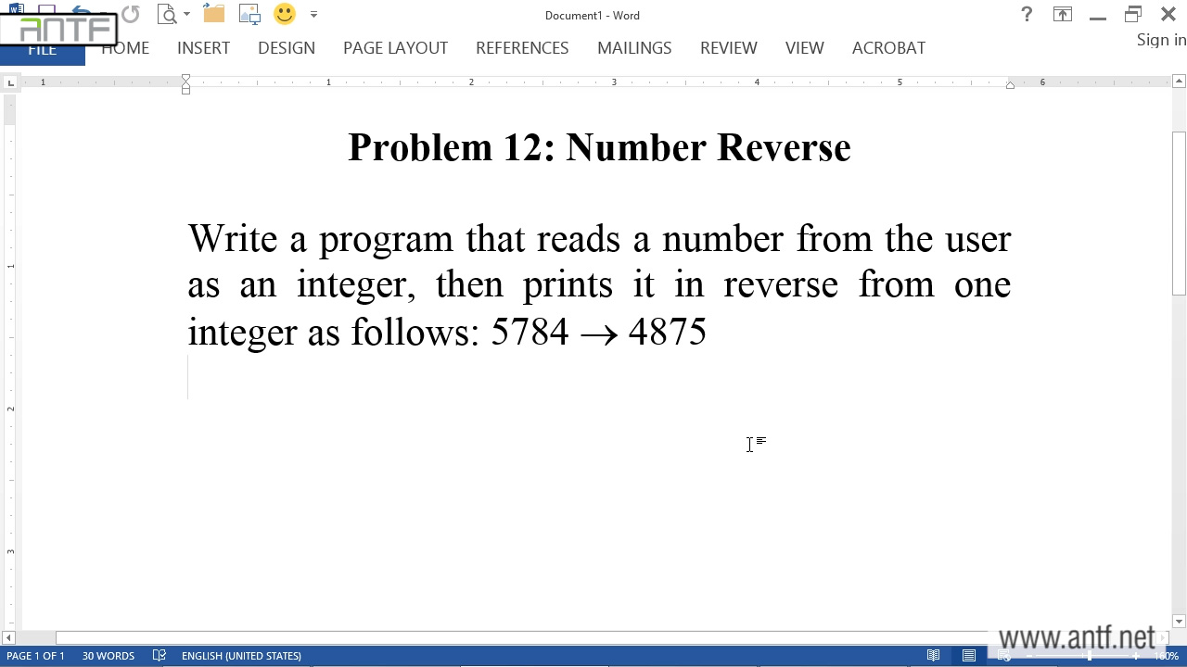The image size is (1187, 667).
Task: Click the vertical scrollbar down arrow
Action: coord(1179,622)
